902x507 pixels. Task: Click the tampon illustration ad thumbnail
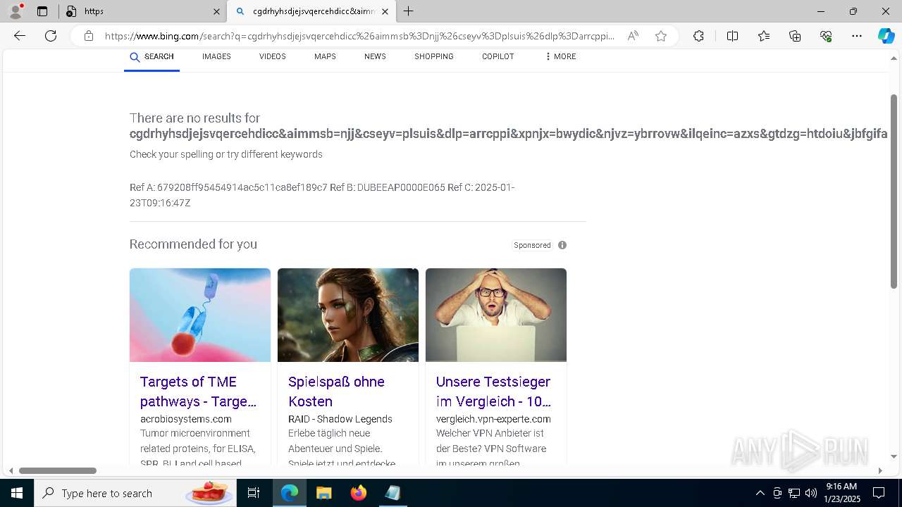200,315
